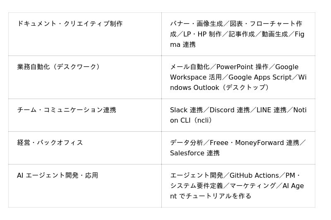Select the LINE 連携 text
331x220 pixels.
(271, 110)
